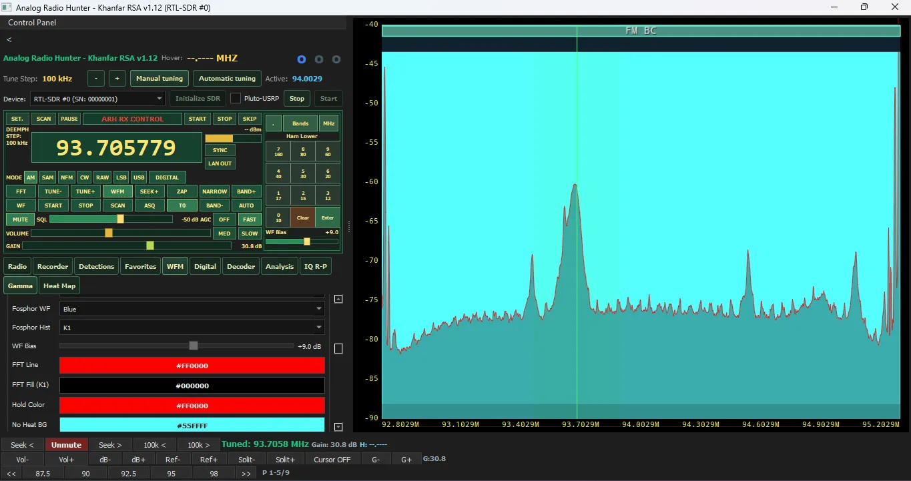
Task: Select NFM demodulation mode
Action: 67,177
